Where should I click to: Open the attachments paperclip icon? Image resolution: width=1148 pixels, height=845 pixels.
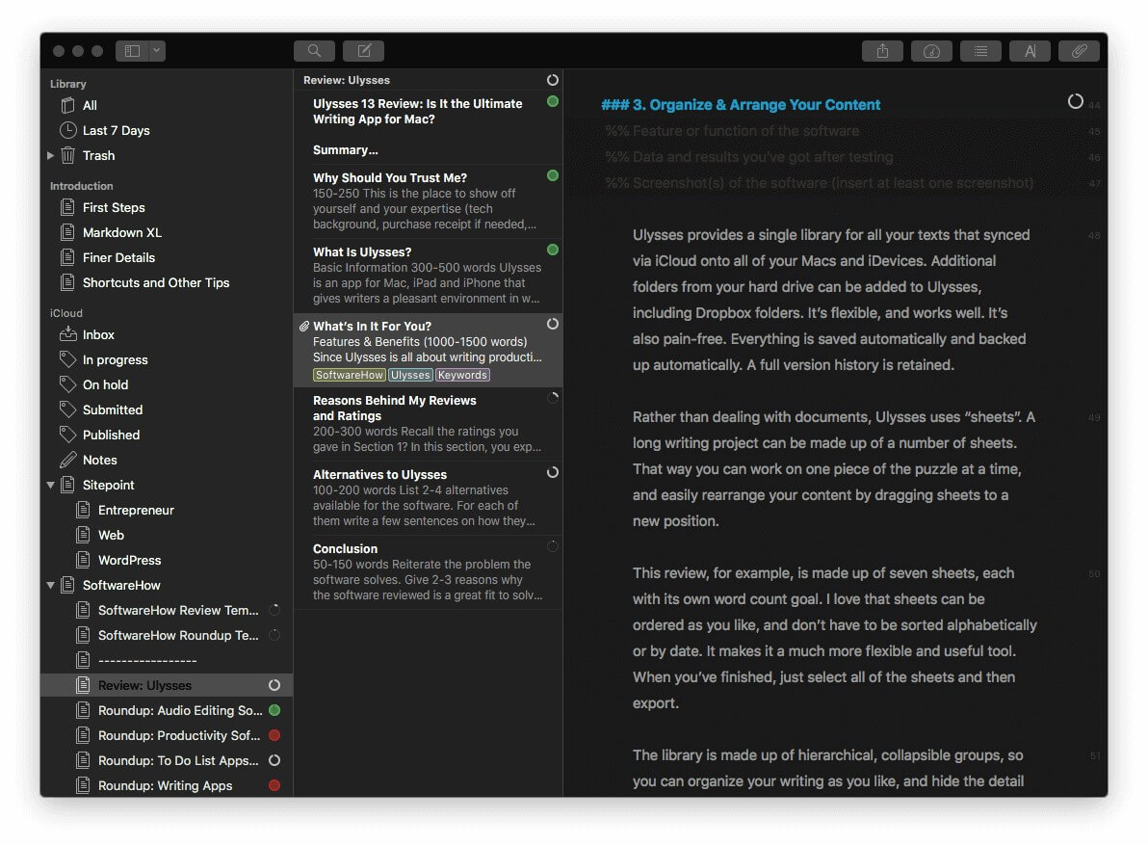pyautogui.click(x=1079, y=51)
